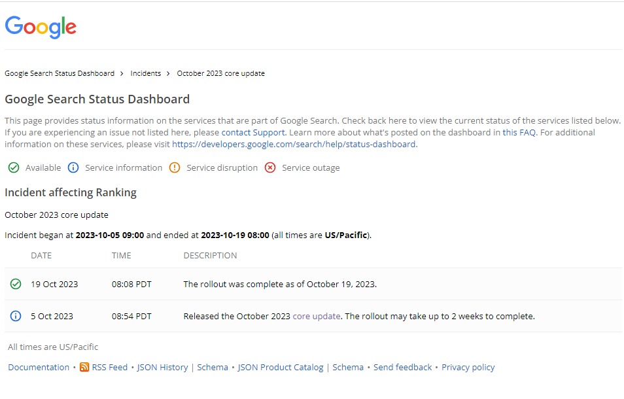
Task: Open the this FAQ link
Action: tap(519, 133)
